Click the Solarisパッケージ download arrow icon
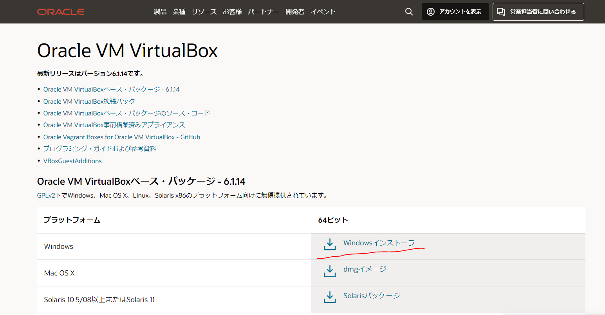Screen dimensions: 605x315 click(x=330, y=297)
